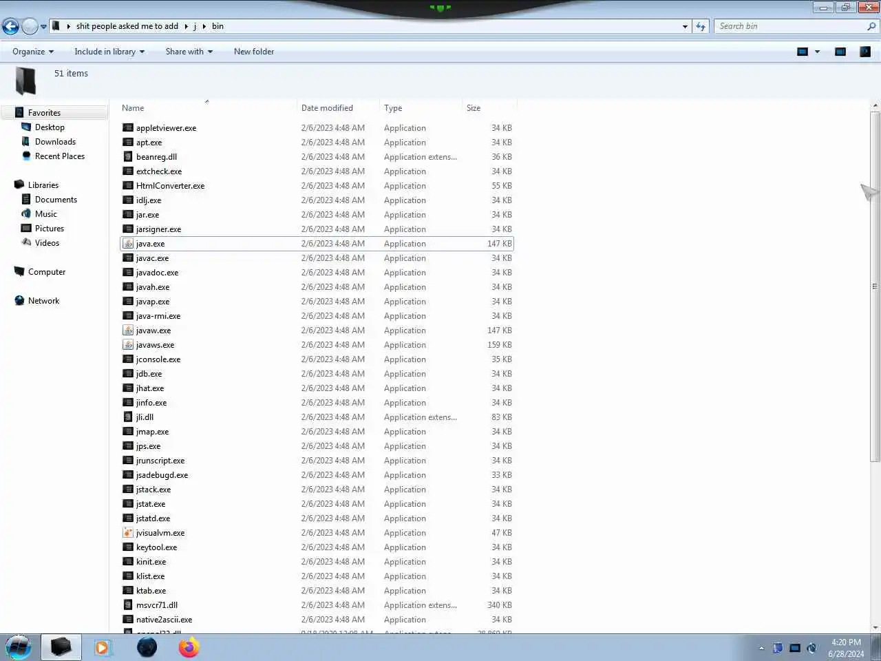881x661 pixels.
Task: Select the appletviewer.exe file icon
Action: click(x=128, y=128)
